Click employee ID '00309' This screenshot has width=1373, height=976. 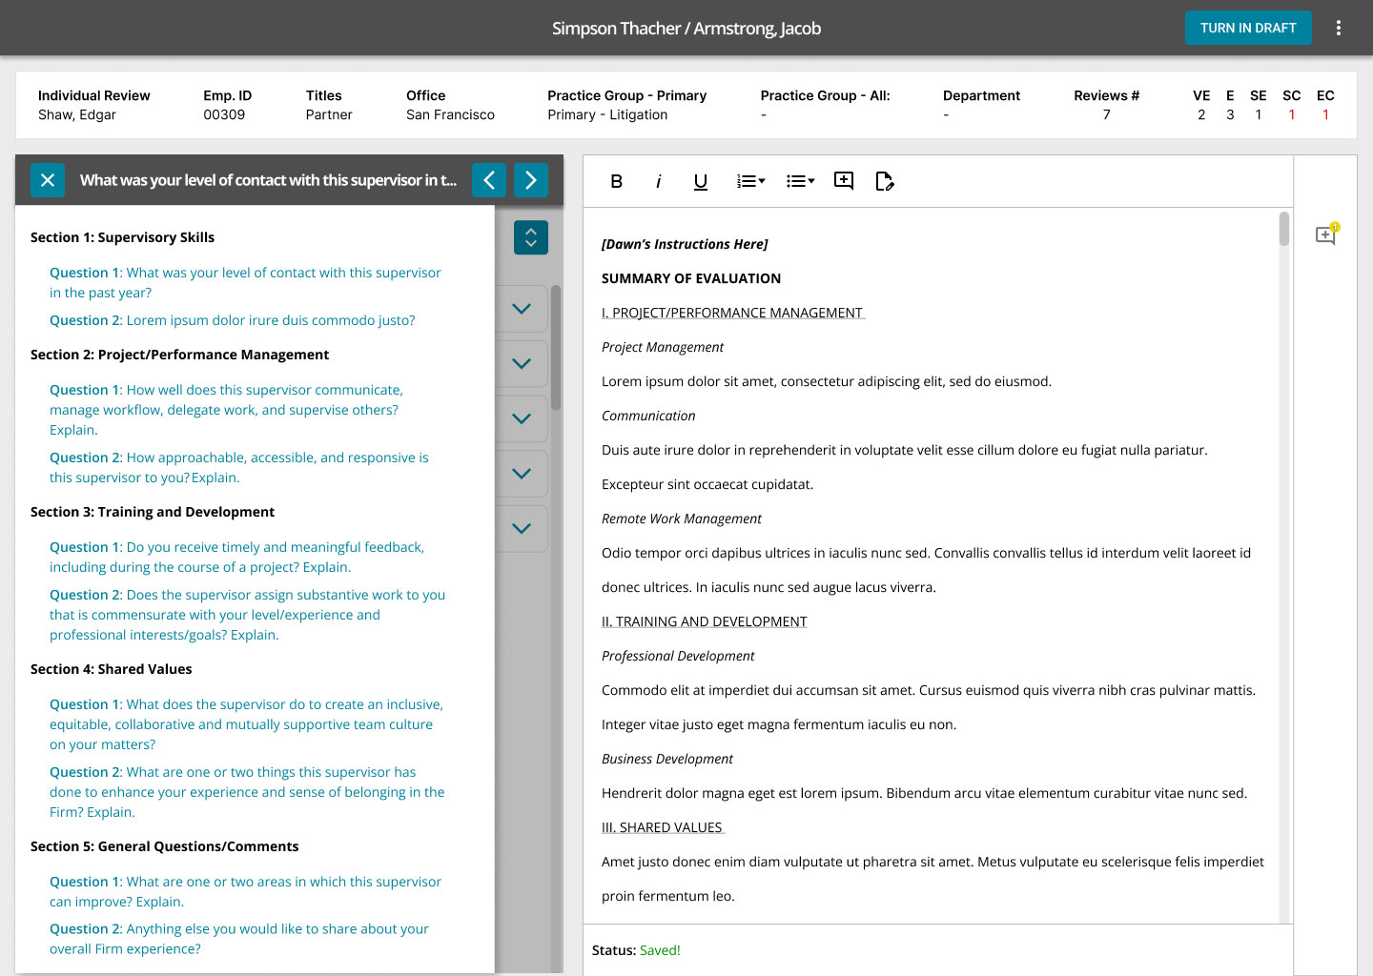pos(224,114)
